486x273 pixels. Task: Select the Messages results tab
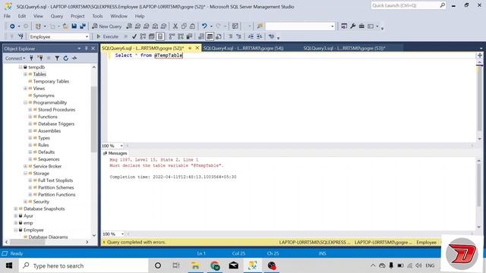115,153
